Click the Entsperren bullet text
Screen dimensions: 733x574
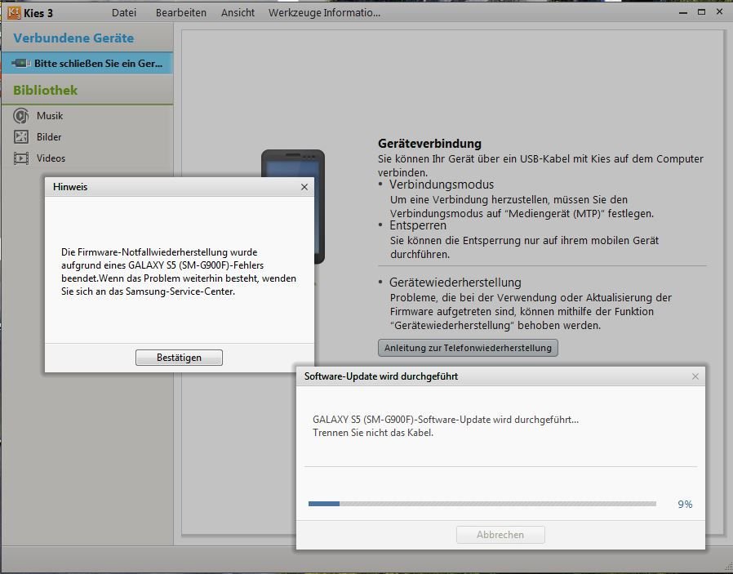[x=418, y=225]
